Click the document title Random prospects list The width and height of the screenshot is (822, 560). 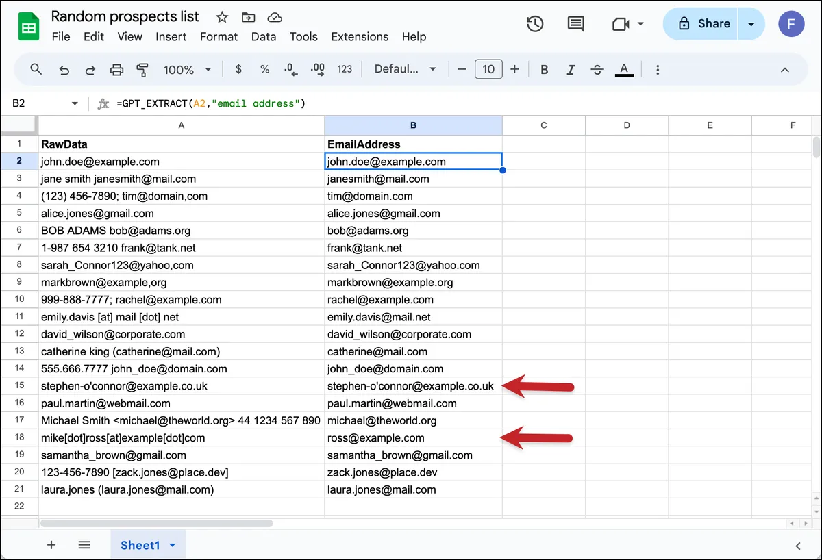[x=125, y=16]
